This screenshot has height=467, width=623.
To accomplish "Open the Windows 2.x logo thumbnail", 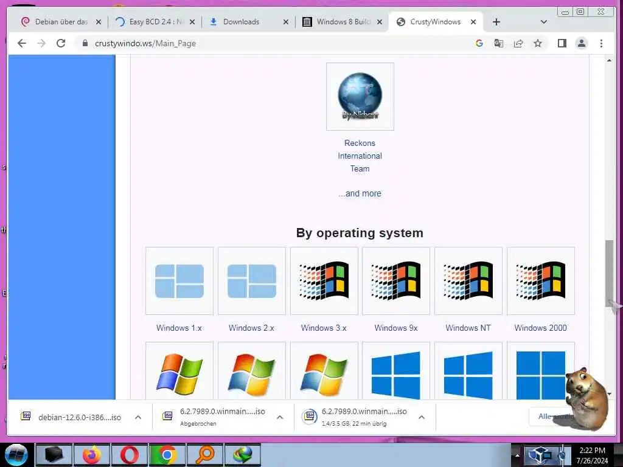I will 252,281.
